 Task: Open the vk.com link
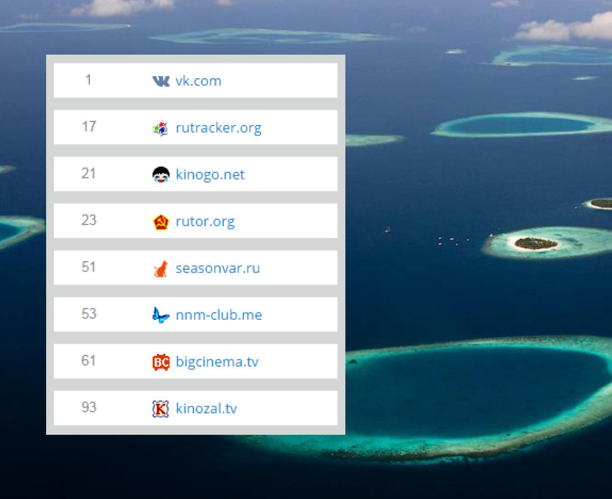(x=198, y=81)
